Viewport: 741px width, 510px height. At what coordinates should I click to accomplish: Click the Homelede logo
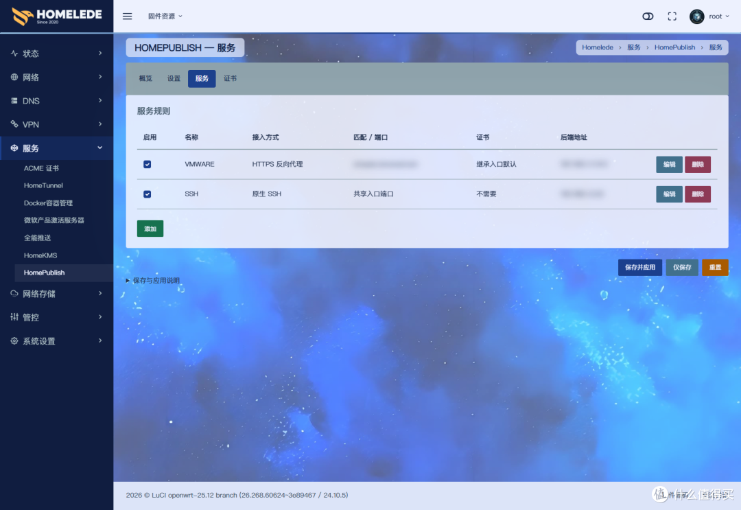click(x=57, y=16)
